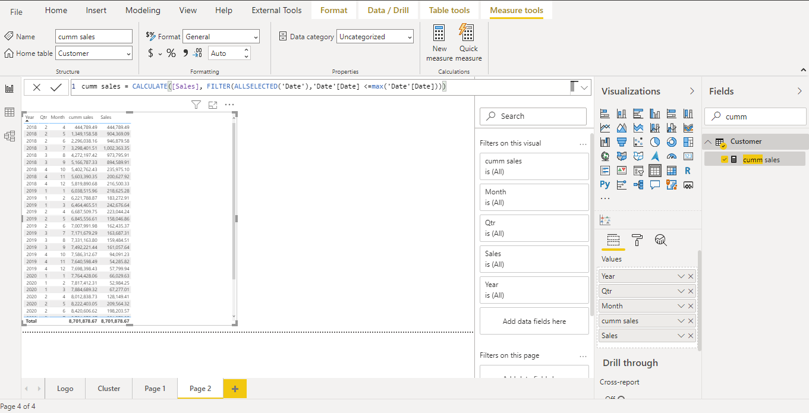Open the Table tools tab

449,10
